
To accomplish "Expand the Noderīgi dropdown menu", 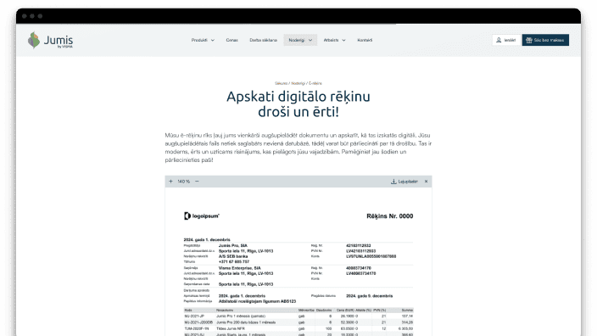I will click(x=300, y=40).
